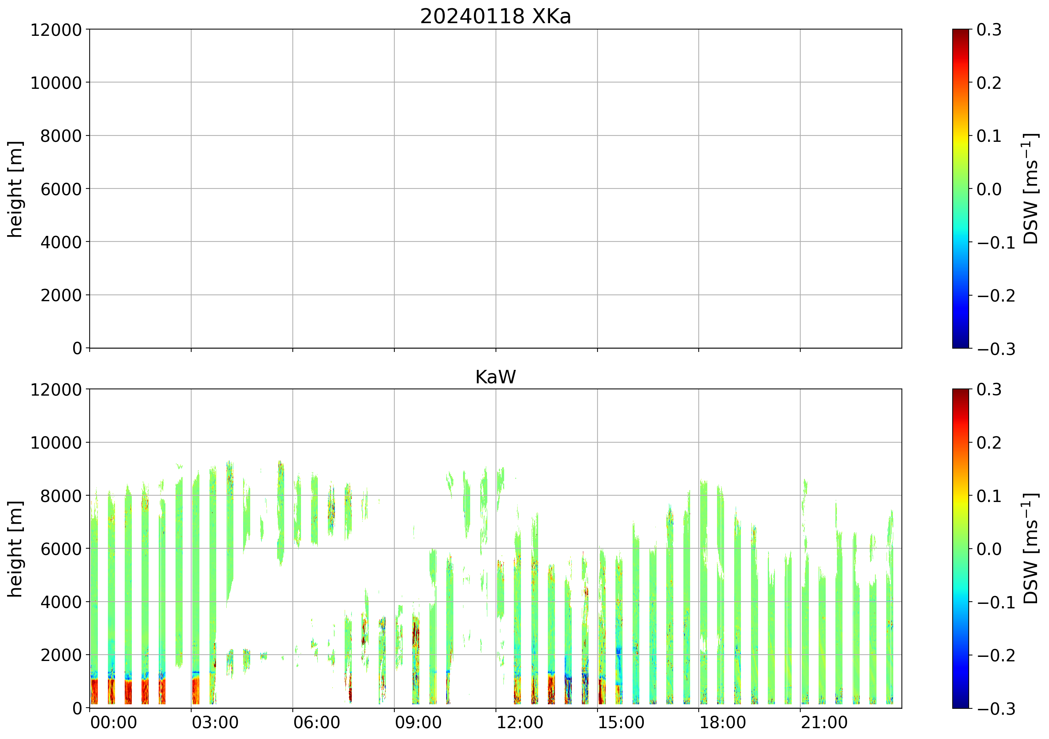Click the 00:00 x-axis time label
1049x739 pixels.
(113, 723)
